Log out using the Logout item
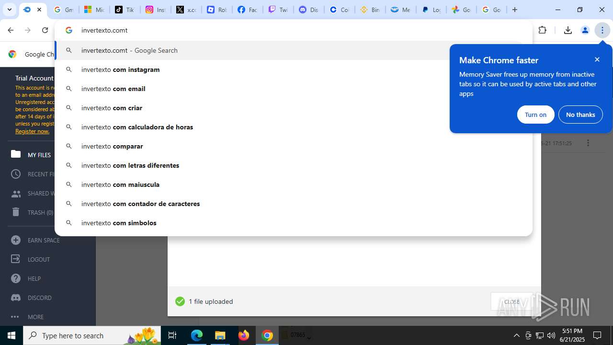 coord(30,259)
